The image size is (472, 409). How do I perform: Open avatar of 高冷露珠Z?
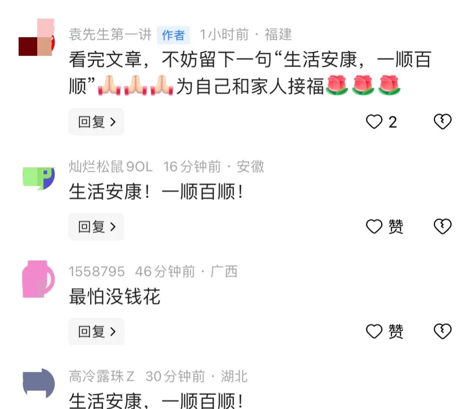39,383
